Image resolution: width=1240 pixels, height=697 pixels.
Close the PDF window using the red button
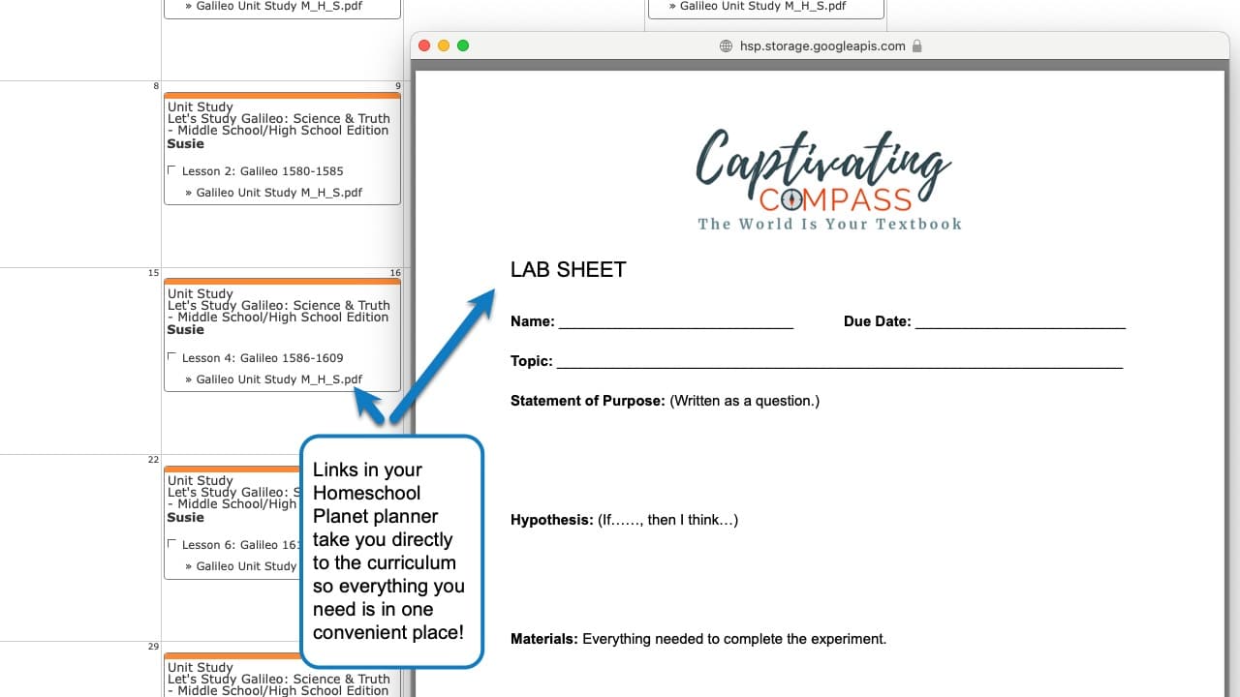pyautogui.click(x=424, y=45)
